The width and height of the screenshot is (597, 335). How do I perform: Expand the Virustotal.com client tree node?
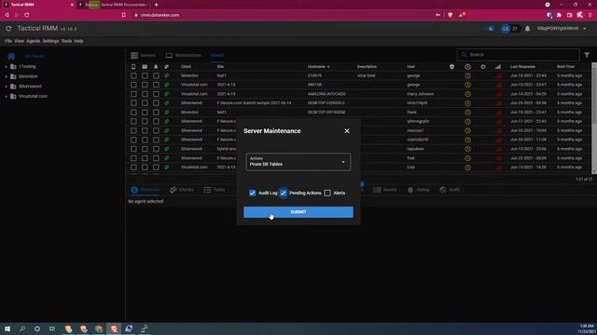(6, 96)
